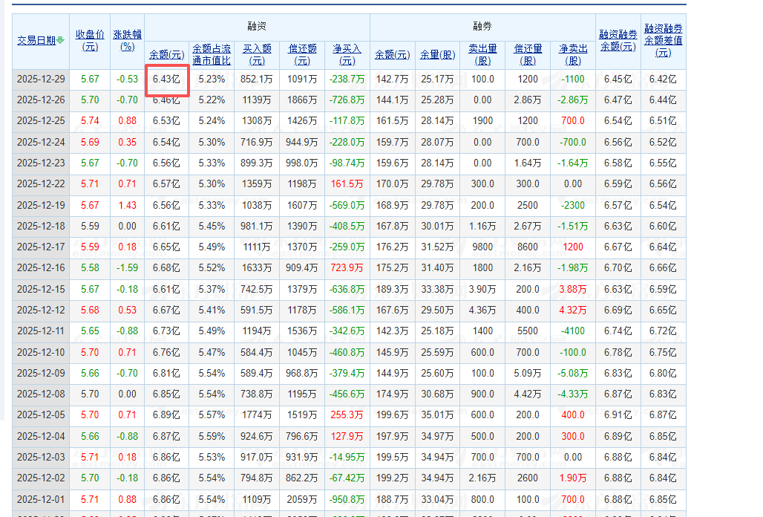This screenshot has height=517, width=763.
Task: Select the 8600 shares repaid cell
Action: point(528,247)
